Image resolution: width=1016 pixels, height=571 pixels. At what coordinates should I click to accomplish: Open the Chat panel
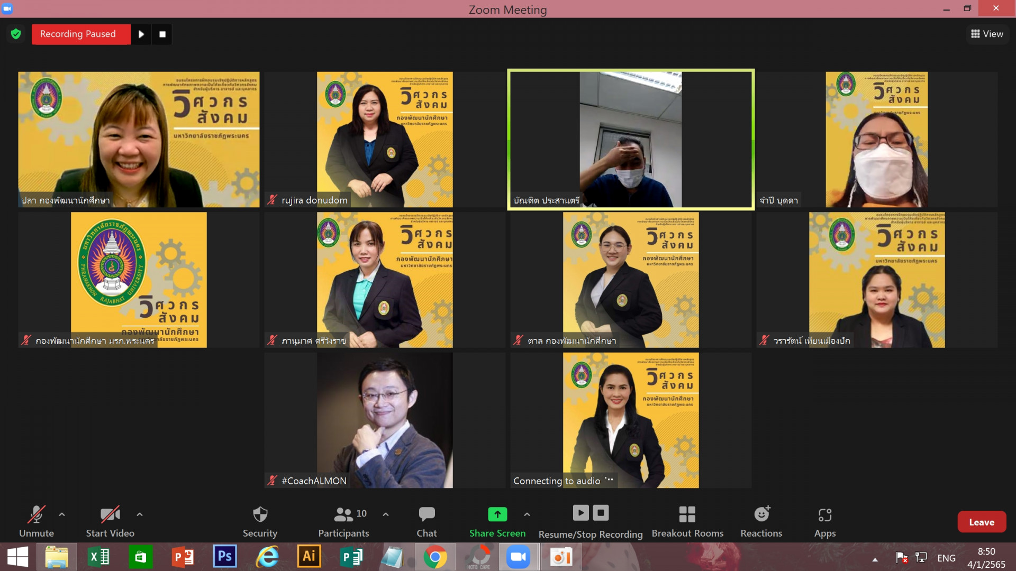[x=427, y=521]
